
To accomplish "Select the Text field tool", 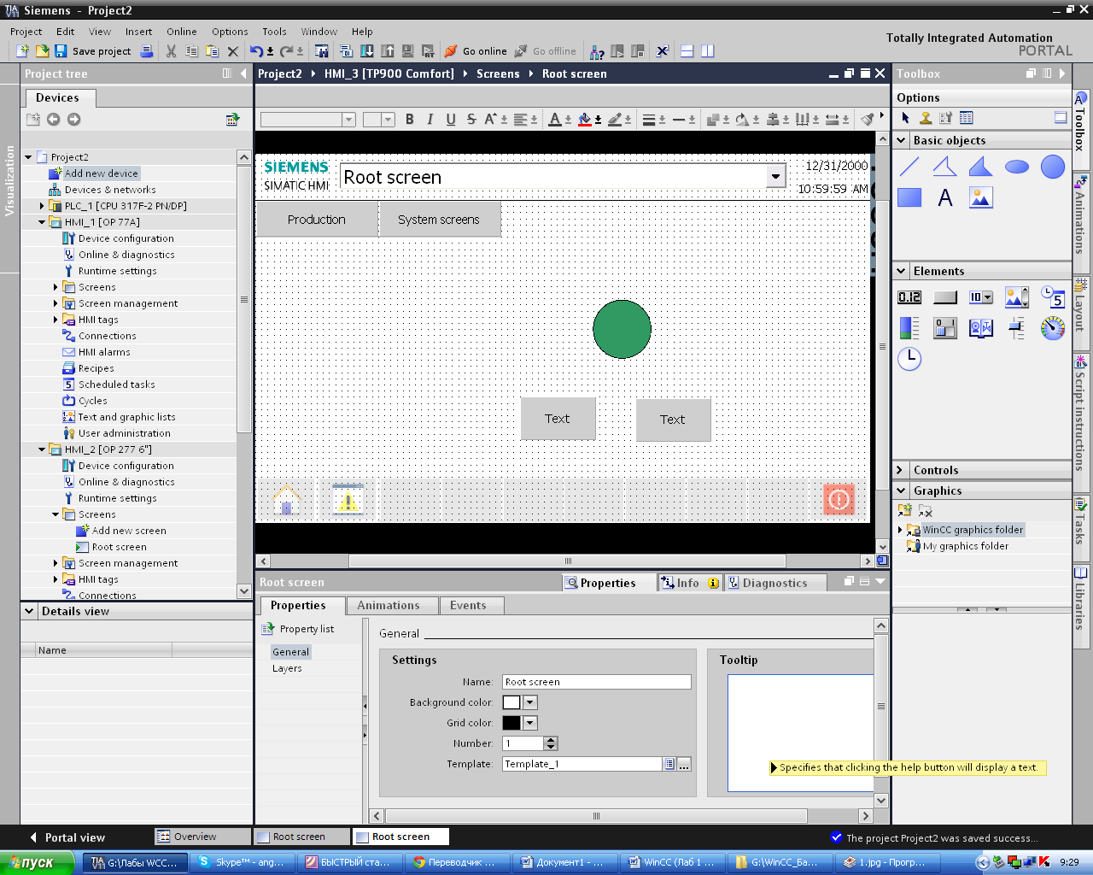I will pyautogui.click(x=945, y=198).
